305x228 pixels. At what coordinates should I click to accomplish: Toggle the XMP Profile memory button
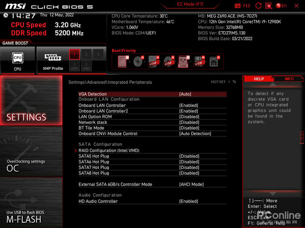(53, 60)
